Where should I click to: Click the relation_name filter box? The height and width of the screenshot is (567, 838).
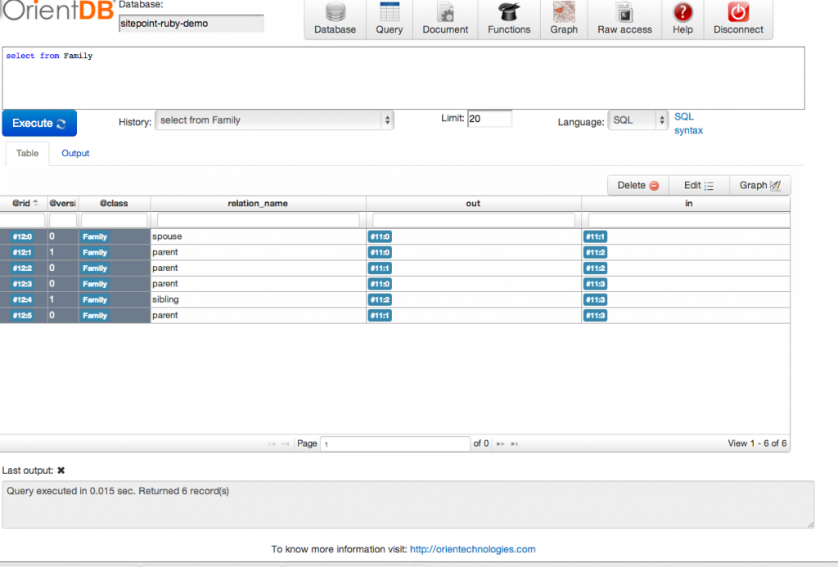258,220
